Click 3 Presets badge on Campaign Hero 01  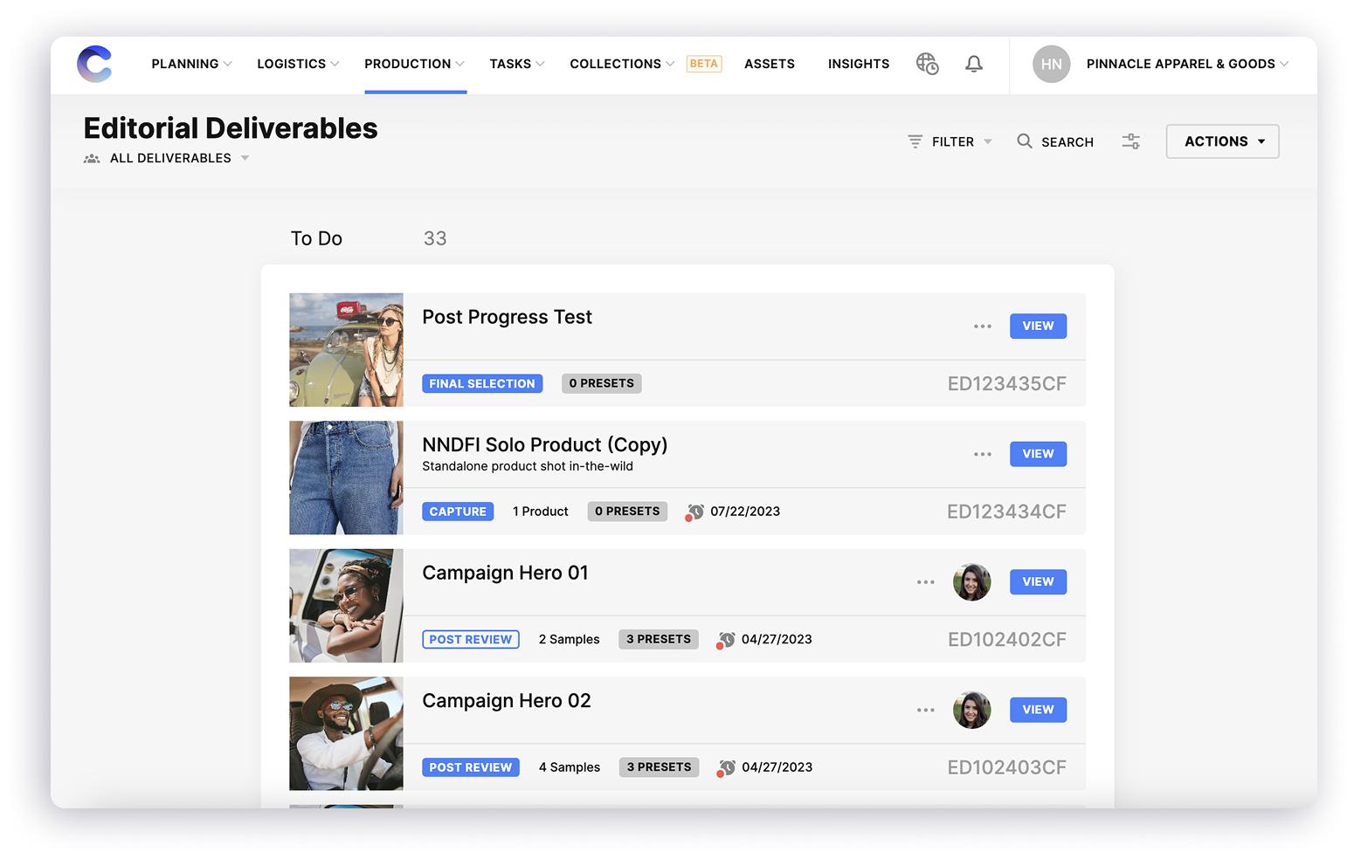pos(659,639)
